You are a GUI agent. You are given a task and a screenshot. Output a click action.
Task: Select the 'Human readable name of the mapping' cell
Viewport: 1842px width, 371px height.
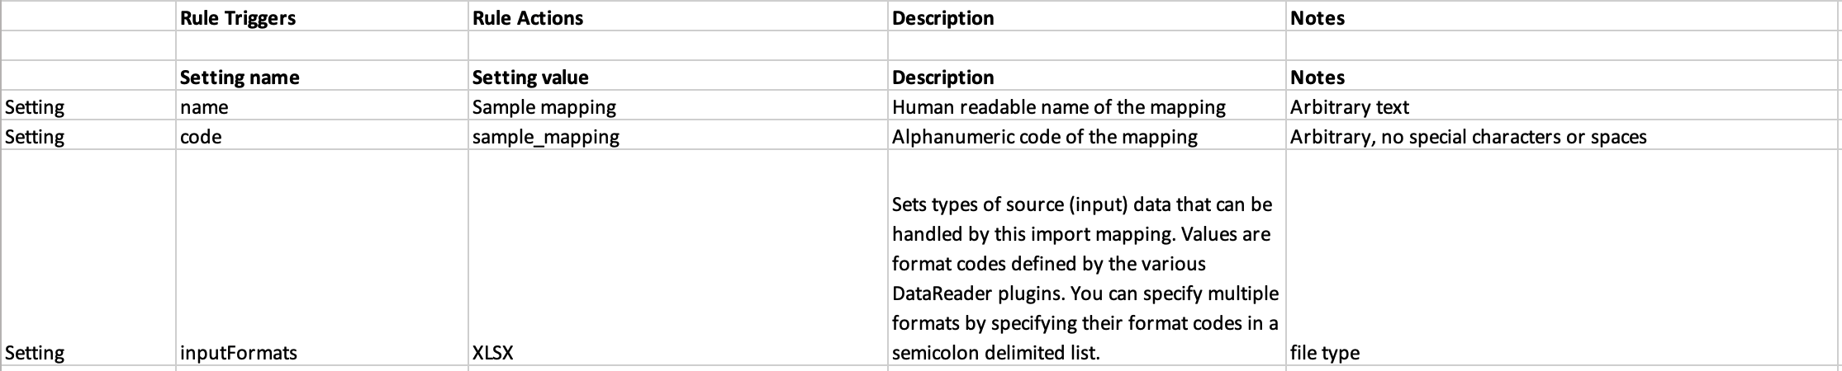coord(1087,106)
